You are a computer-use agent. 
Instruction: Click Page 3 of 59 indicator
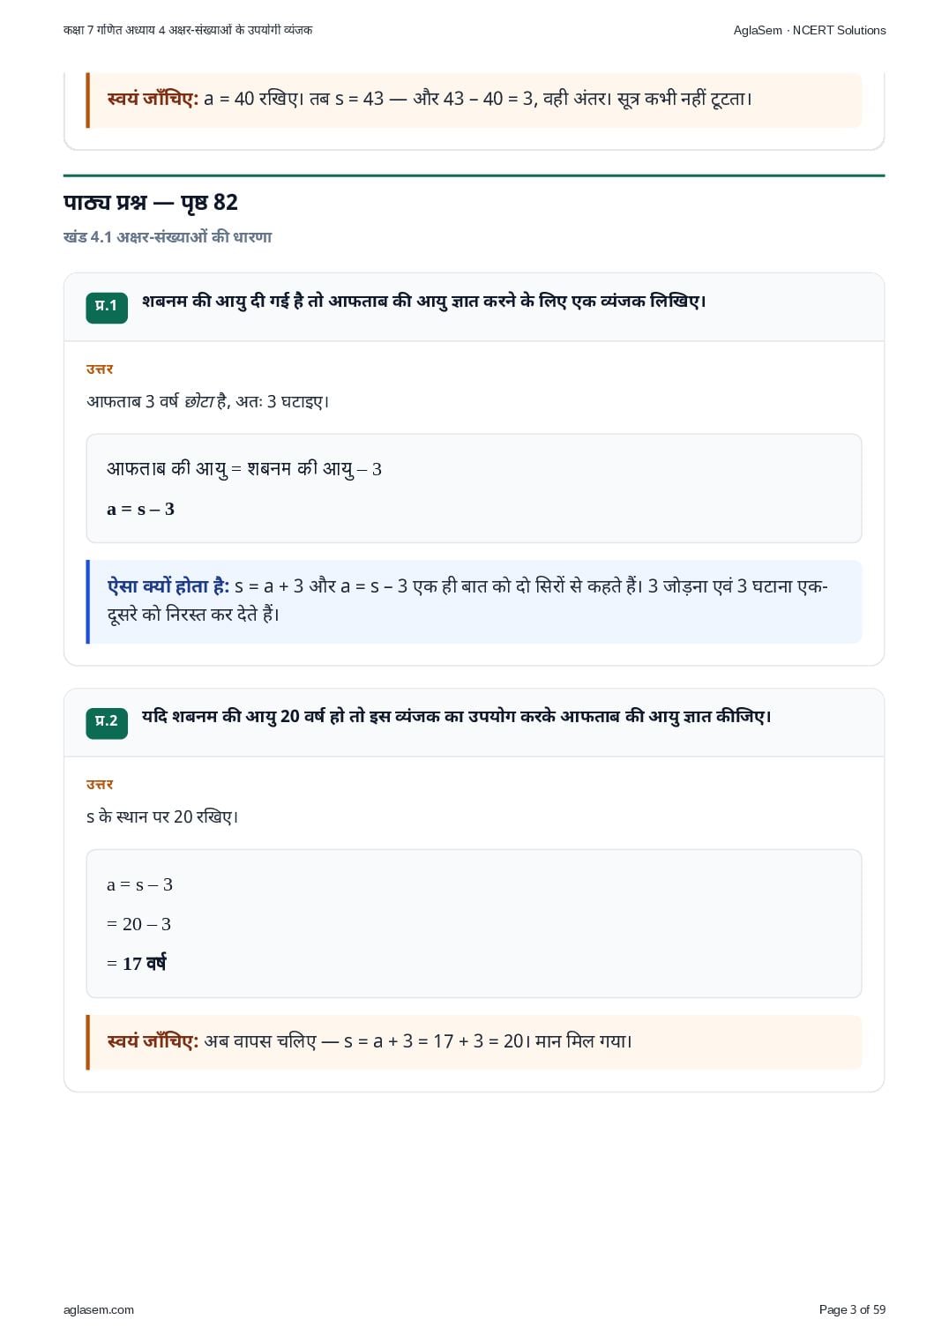(x=852, y=1309)
